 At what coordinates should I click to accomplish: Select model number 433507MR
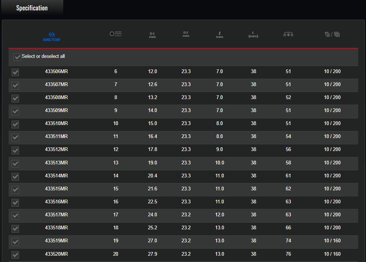[57, 85]
